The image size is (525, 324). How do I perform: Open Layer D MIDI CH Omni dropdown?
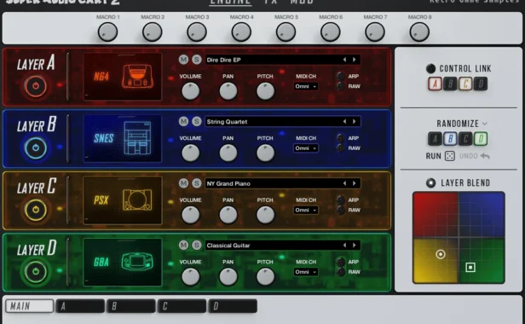point(306,272)
